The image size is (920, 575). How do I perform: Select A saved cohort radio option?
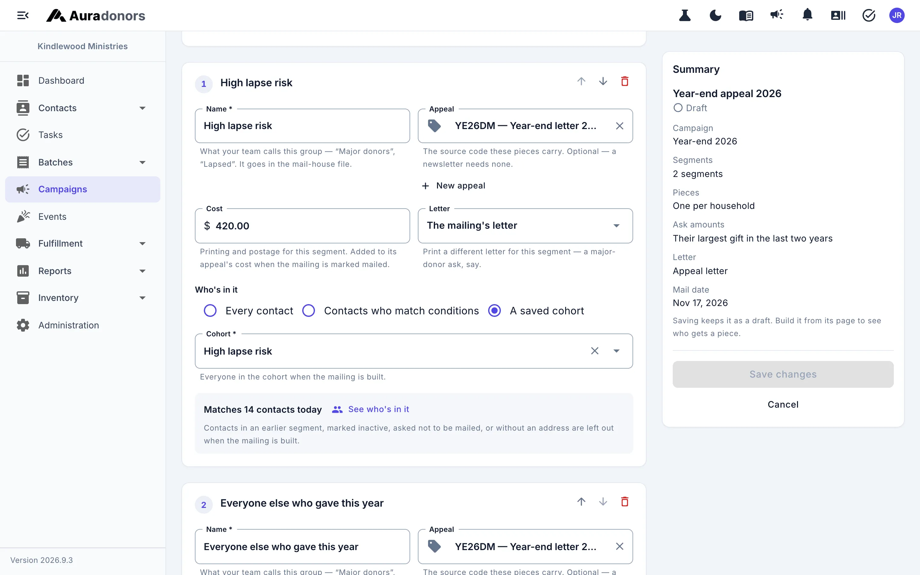[x=494, y=311]
